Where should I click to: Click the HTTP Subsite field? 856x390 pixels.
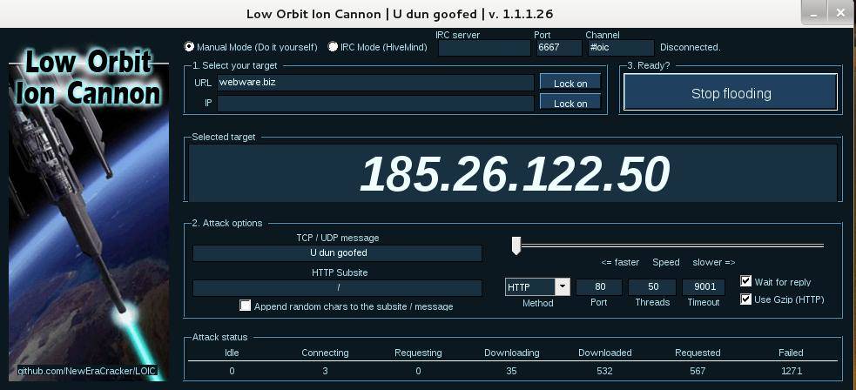coord(337,287)
